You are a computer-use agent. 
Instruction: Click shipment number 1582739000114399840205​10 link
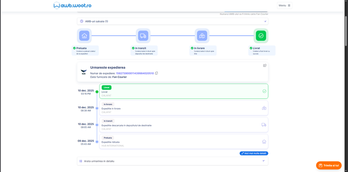pos(135,73)
